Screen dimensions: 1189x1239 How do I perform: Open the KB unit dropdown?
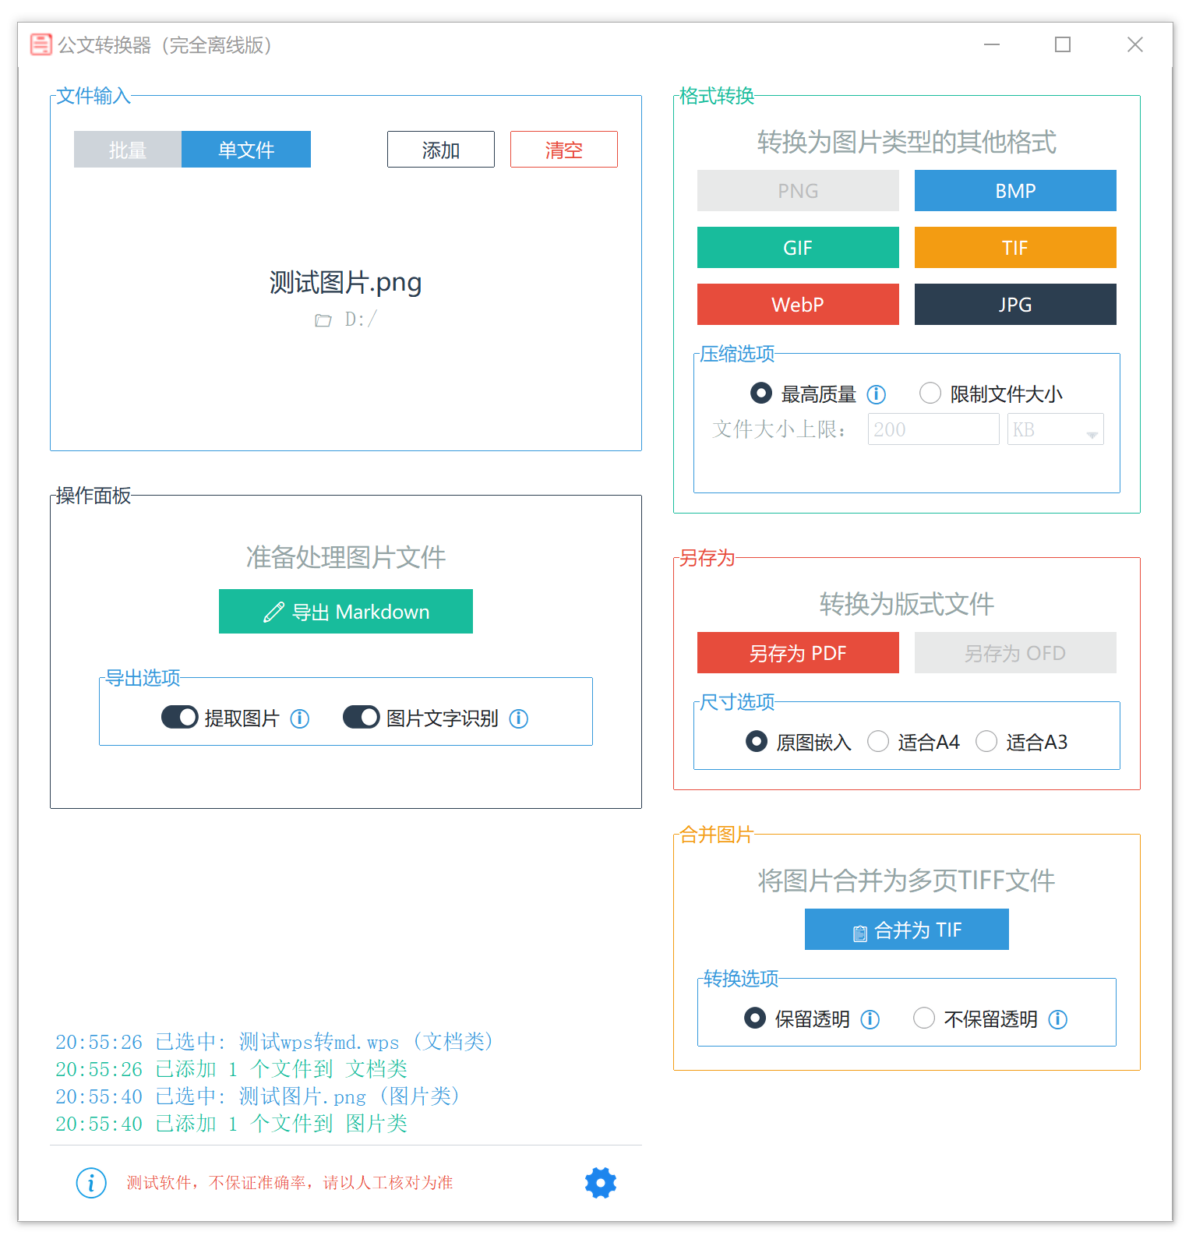[x=1055, y=429]
